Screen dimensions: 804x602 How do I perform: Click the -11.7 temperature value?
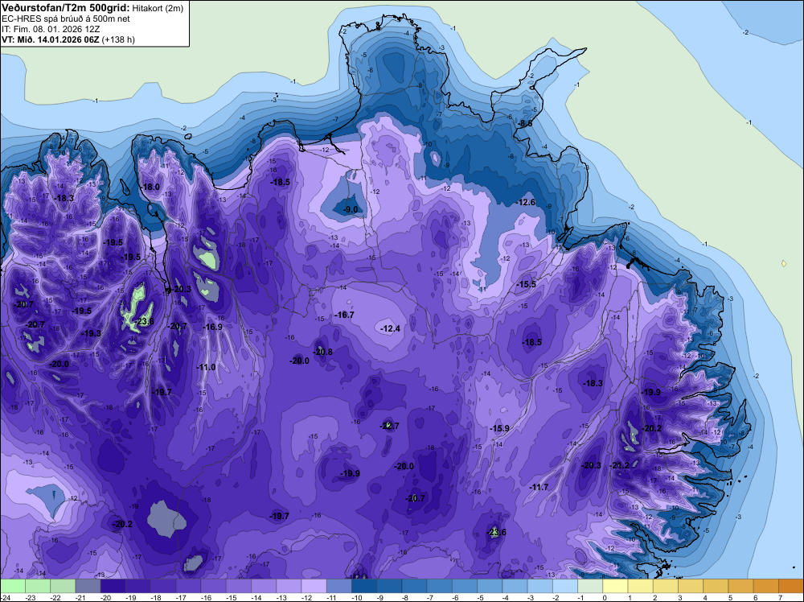pyautogui.click(x=539, y=487)
